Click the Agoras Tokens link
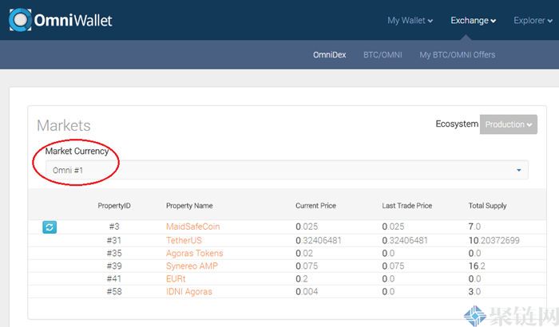The image size is (559, 327). click(x=194, y=253)
